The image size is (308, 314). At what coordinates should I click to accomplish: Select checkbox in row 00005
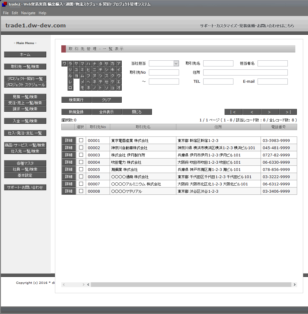pos(81,169)
